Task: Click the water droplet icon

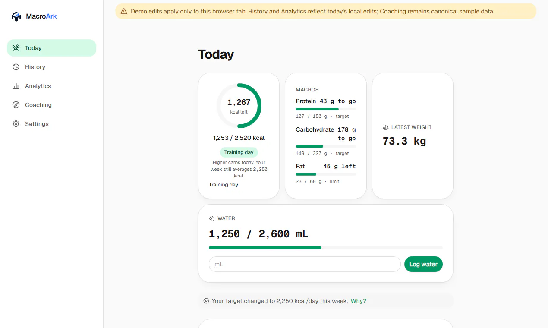Action: (x=212, y=218)
